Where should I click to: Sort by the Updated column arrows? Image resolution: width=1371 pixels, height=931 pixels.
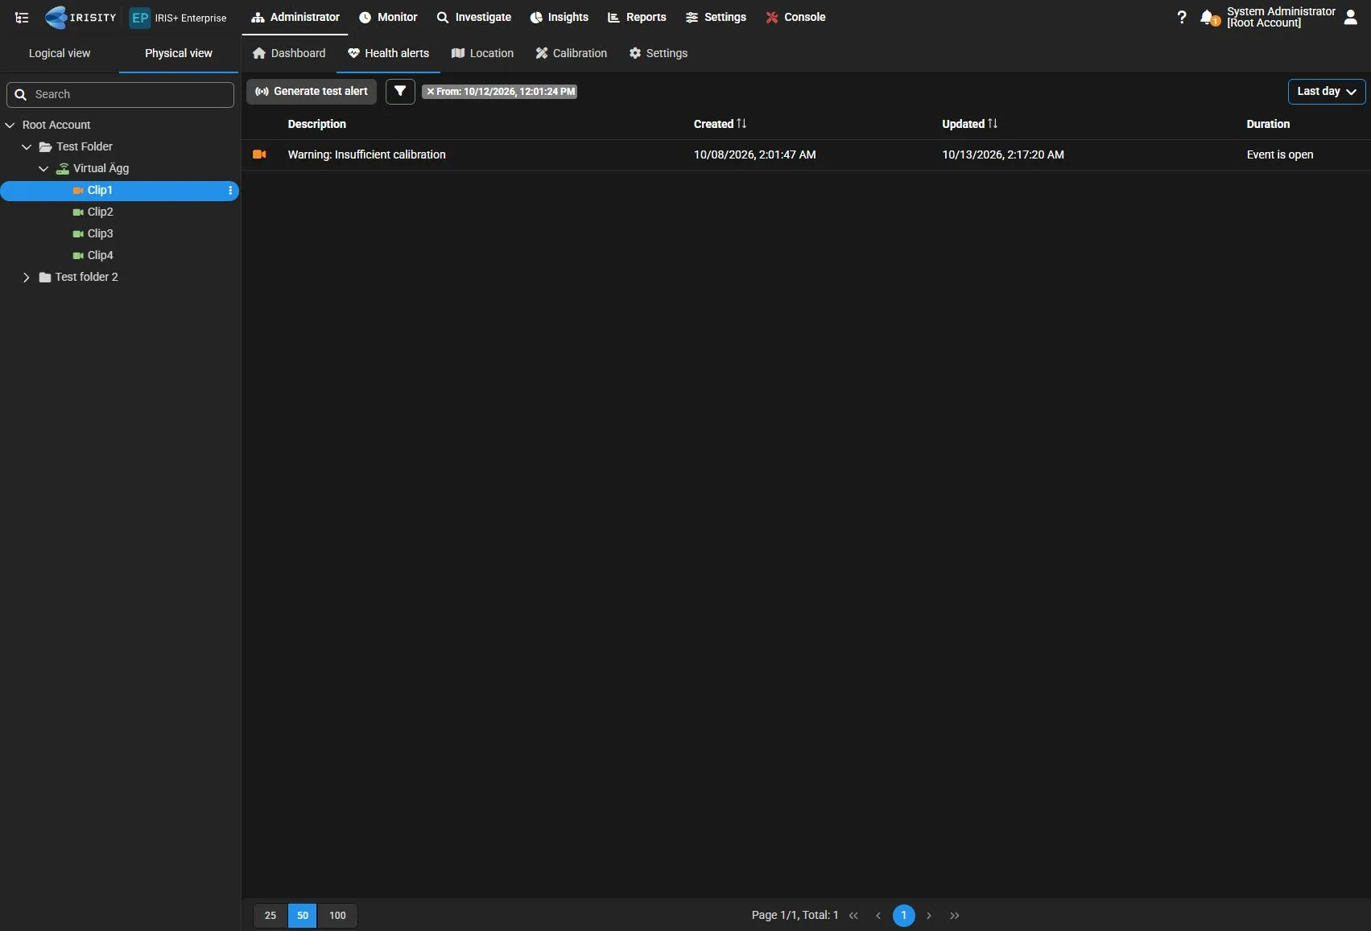(993, 124)
